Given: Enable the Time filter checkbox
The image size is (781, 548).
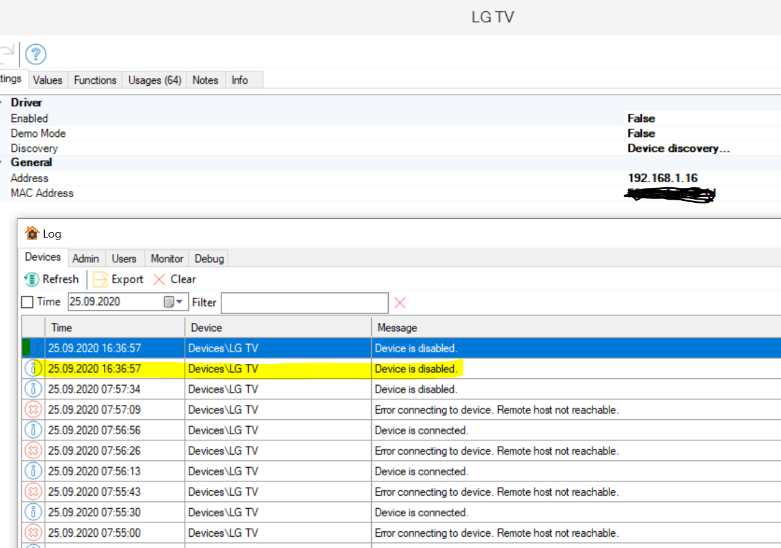Looking at the screenshot, I should (27, 302).
